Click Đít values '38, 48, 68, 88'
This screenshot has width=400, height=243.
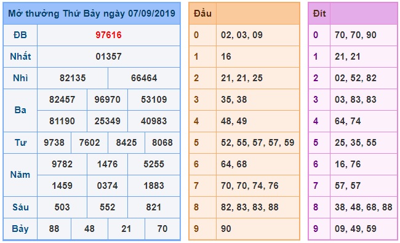click(364, 207)
